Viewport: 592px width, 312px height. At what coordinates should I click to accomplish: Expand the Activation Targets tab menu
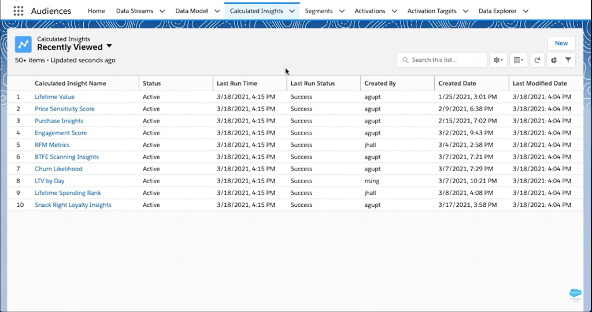click(465, 11)
